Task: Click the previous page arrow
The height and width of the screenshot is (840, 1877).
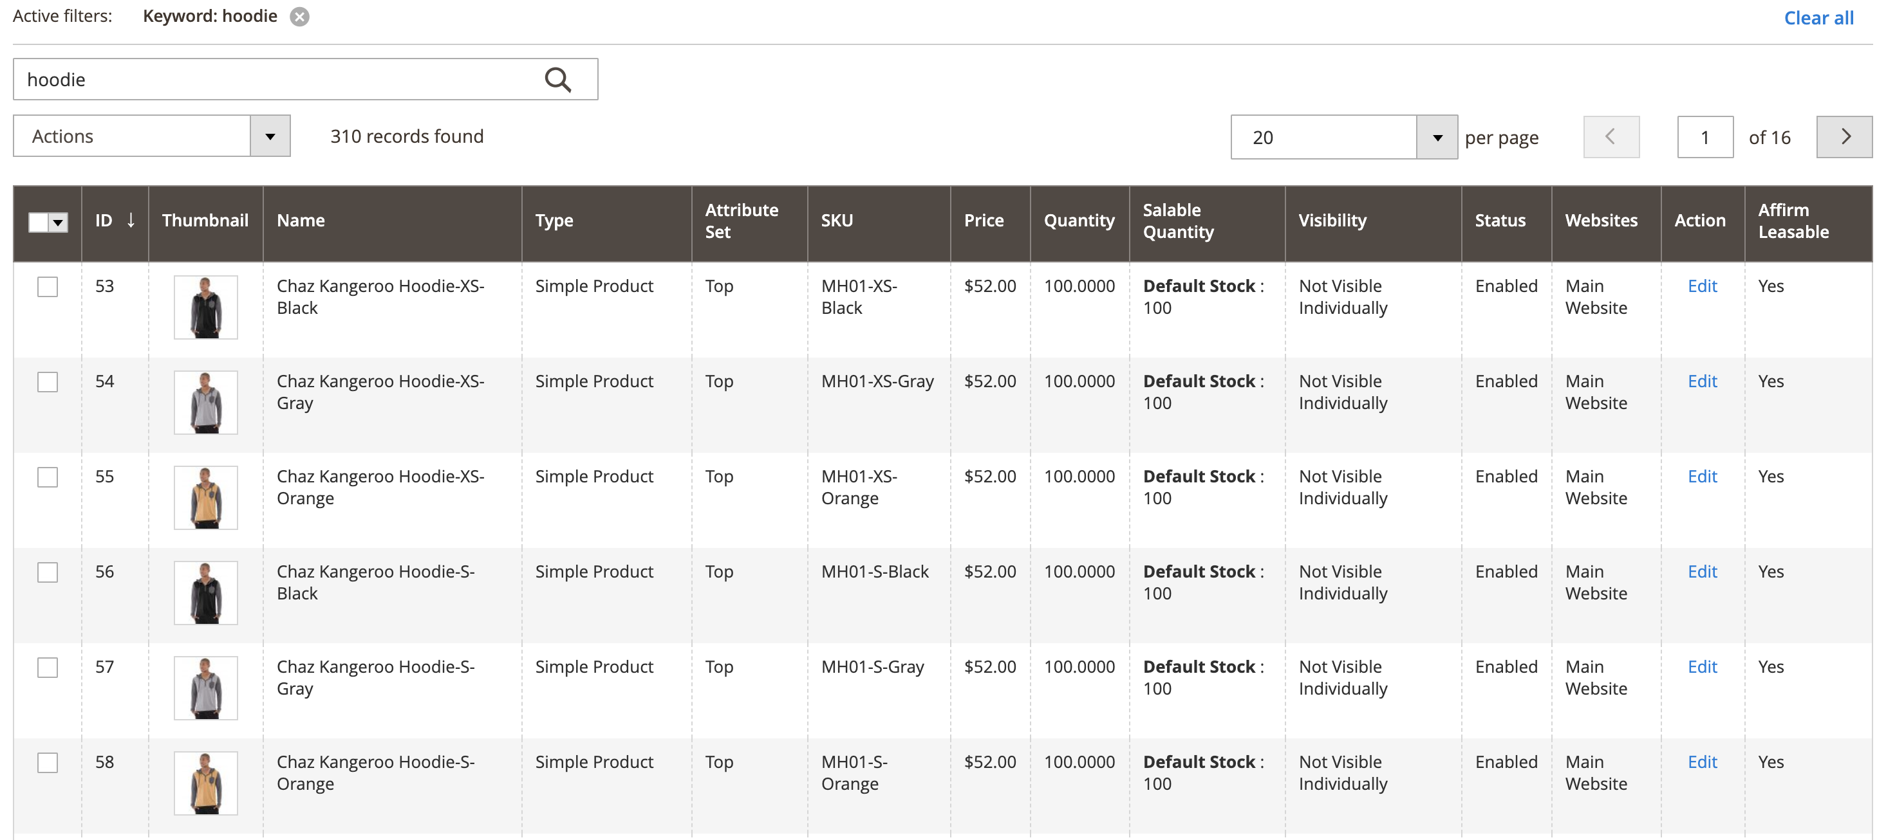Action: click(x=1611, y=137)
